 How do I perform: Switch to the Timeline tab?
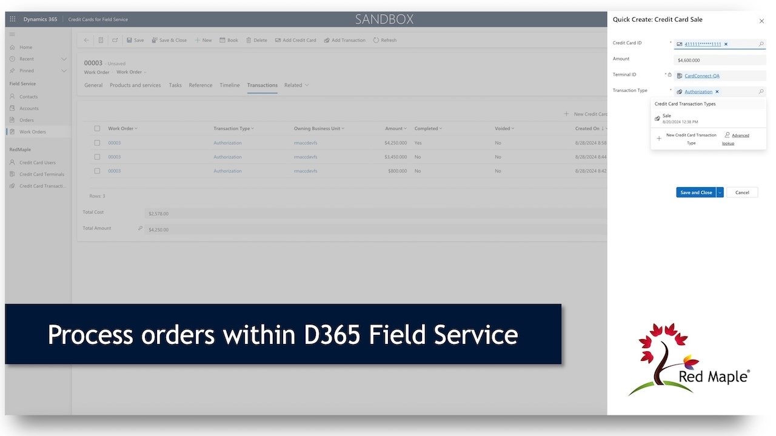230,85
